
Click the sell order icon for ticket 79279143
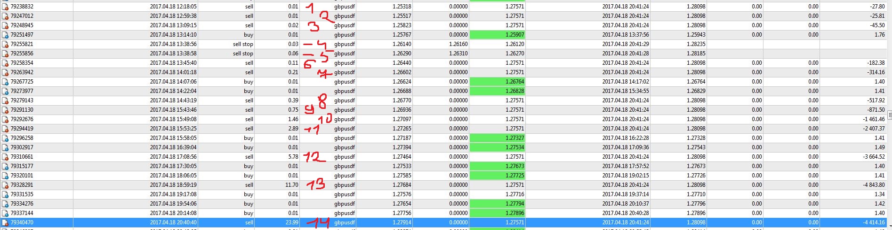click(x=5, y=100)
